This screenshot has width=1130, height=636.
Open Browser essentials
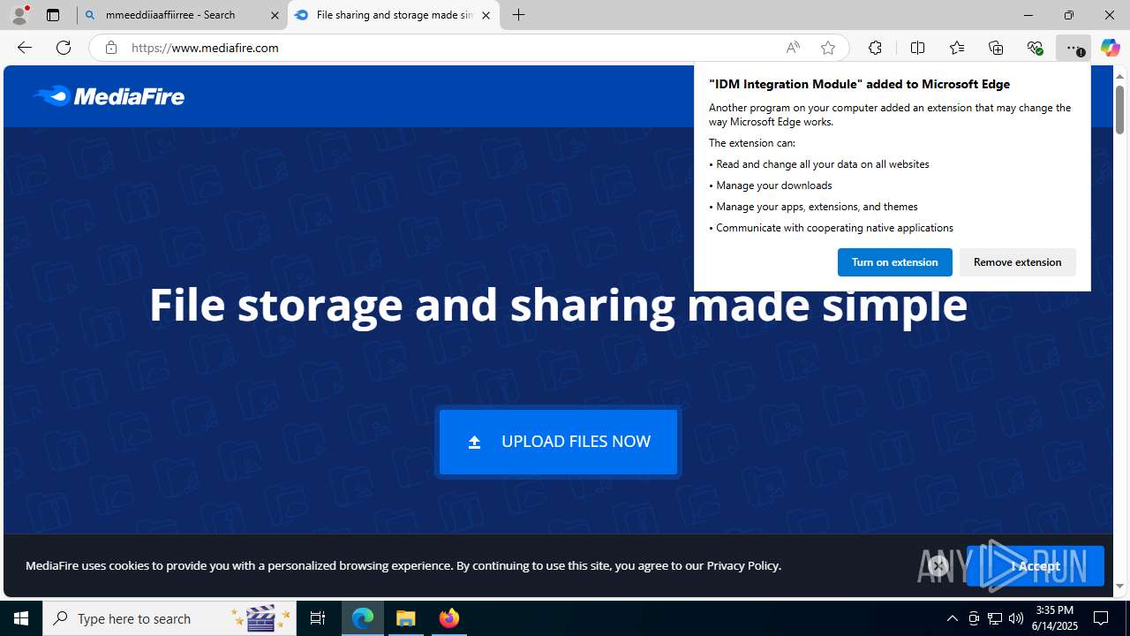[1035, 48]
